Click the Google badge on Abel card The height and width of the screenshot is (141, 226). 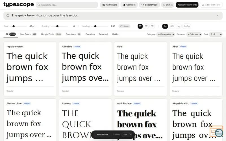tap(183, 47)
